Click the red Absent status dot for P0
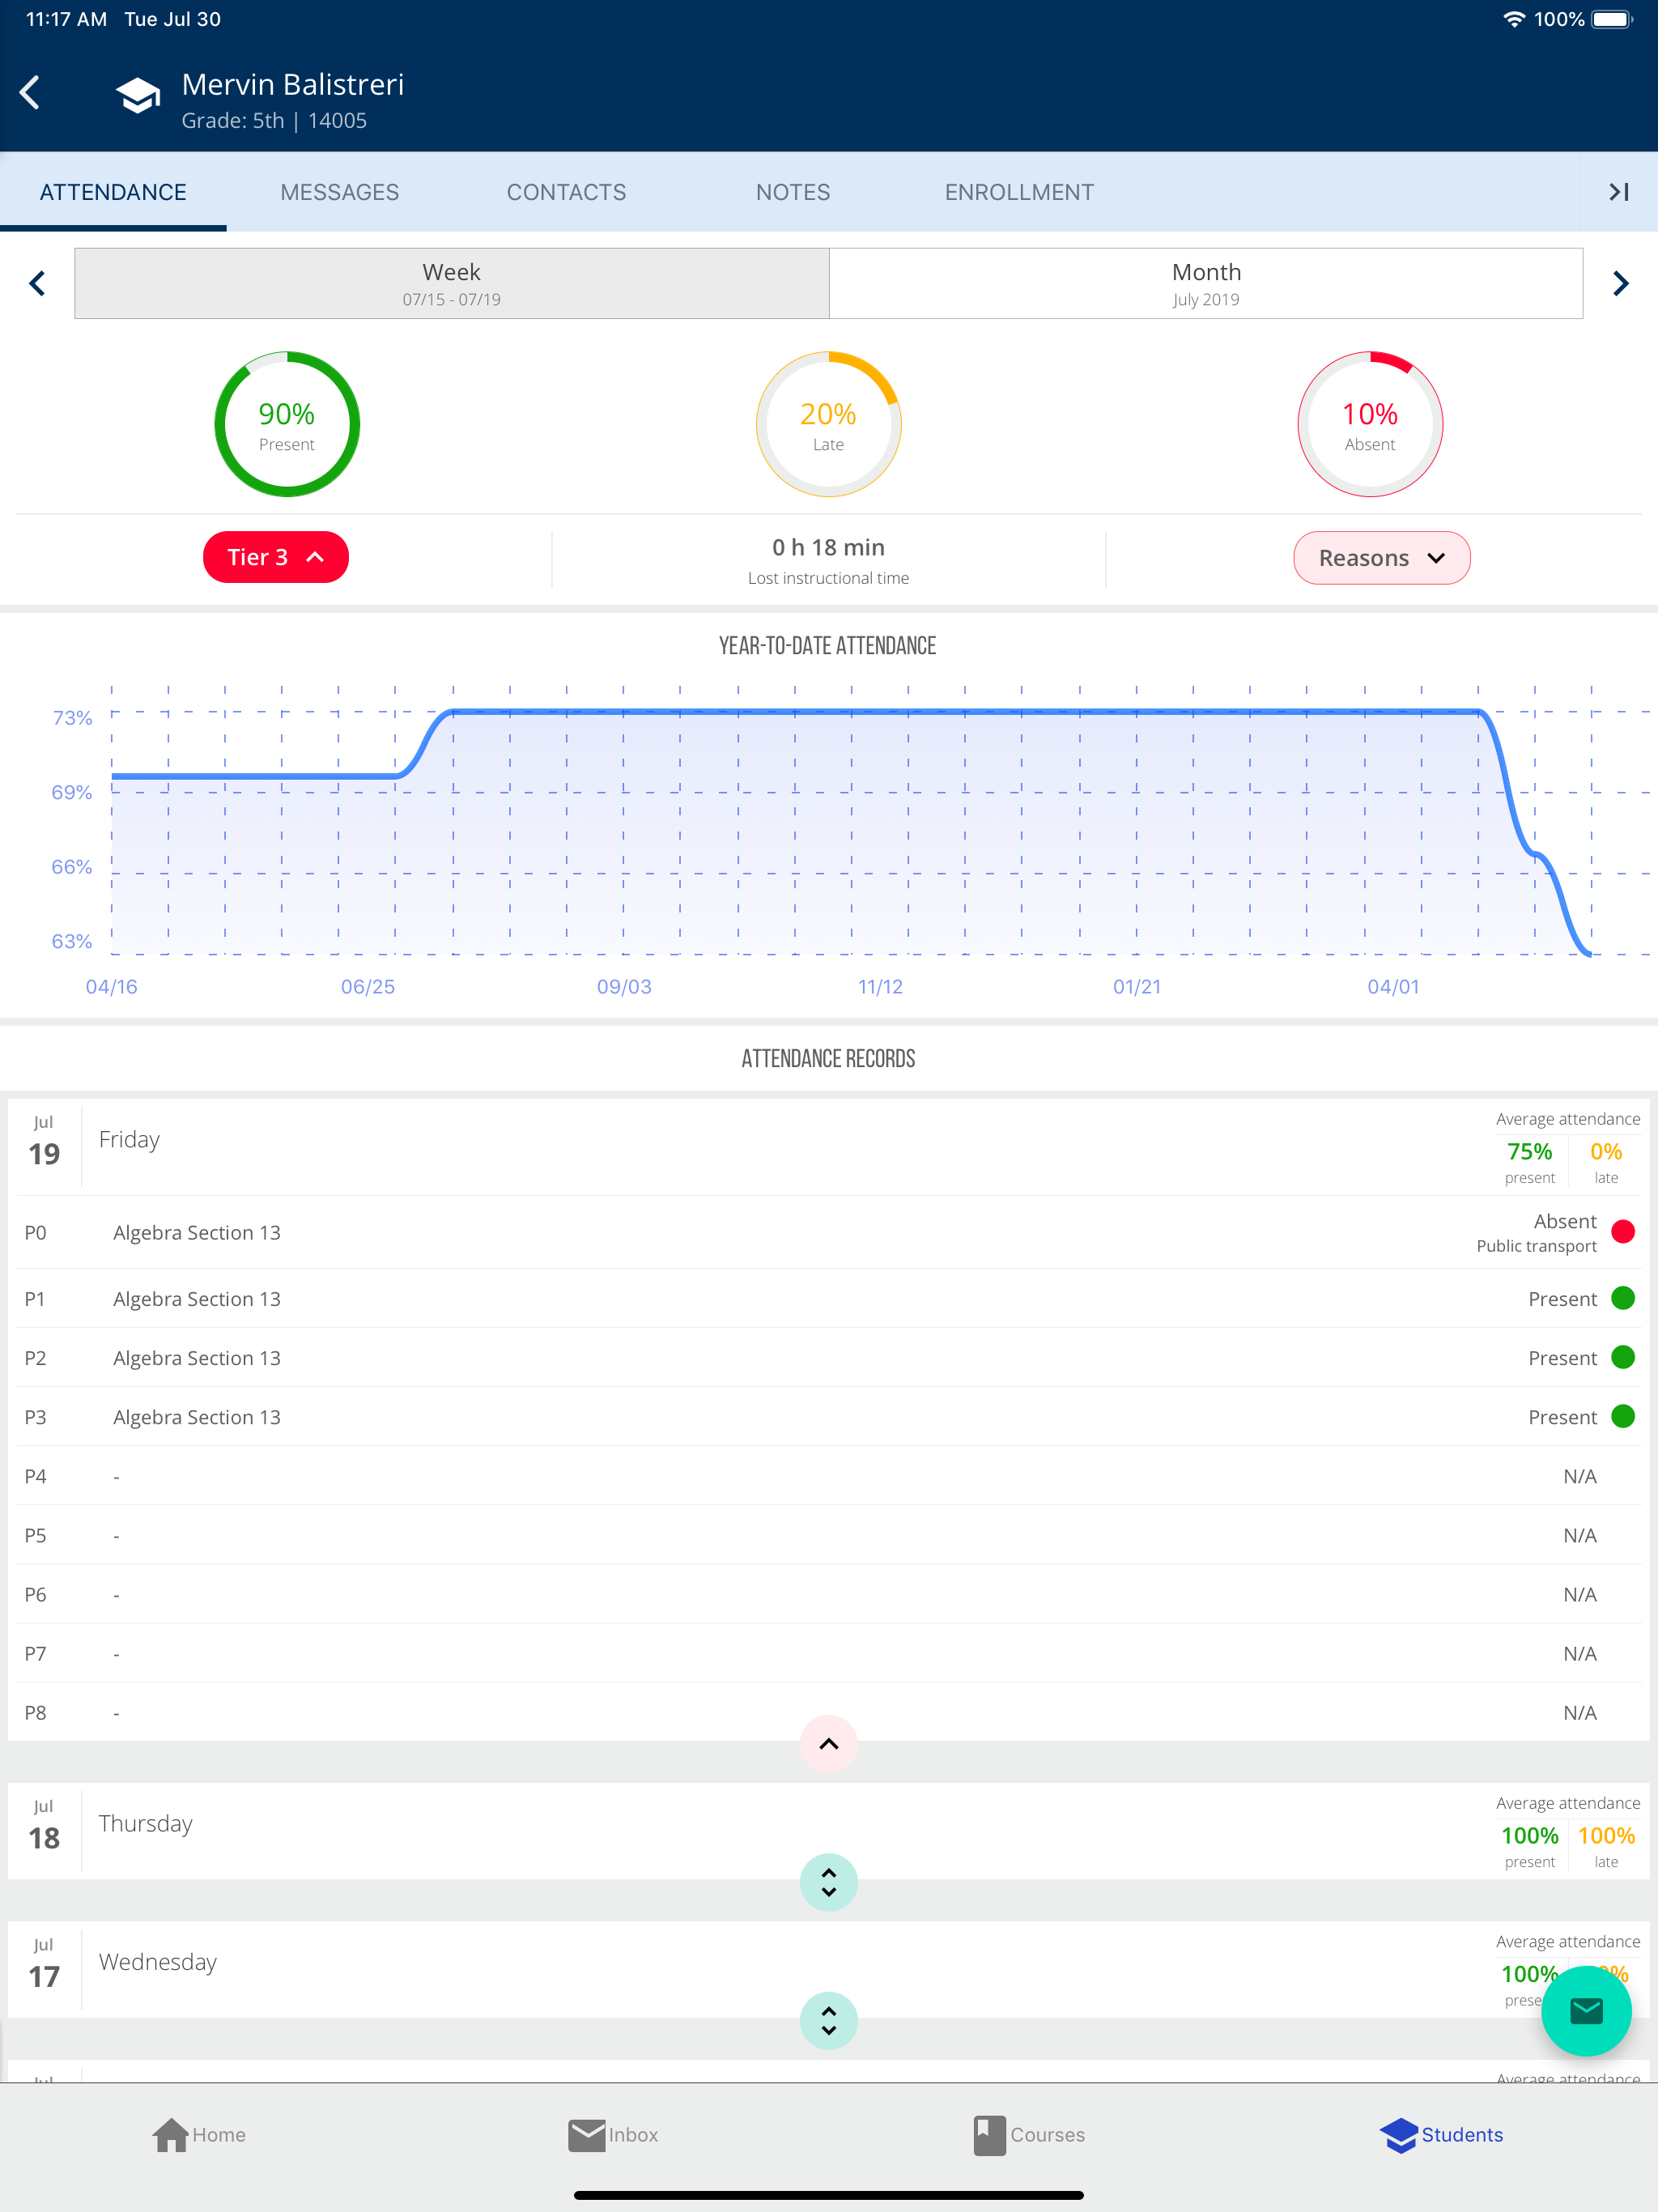 pyautogui.click(x=1624, y=1232)
